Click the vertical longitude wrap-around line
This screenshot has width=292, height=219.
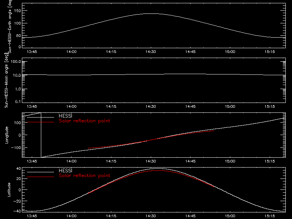click(x=41, y=135)
